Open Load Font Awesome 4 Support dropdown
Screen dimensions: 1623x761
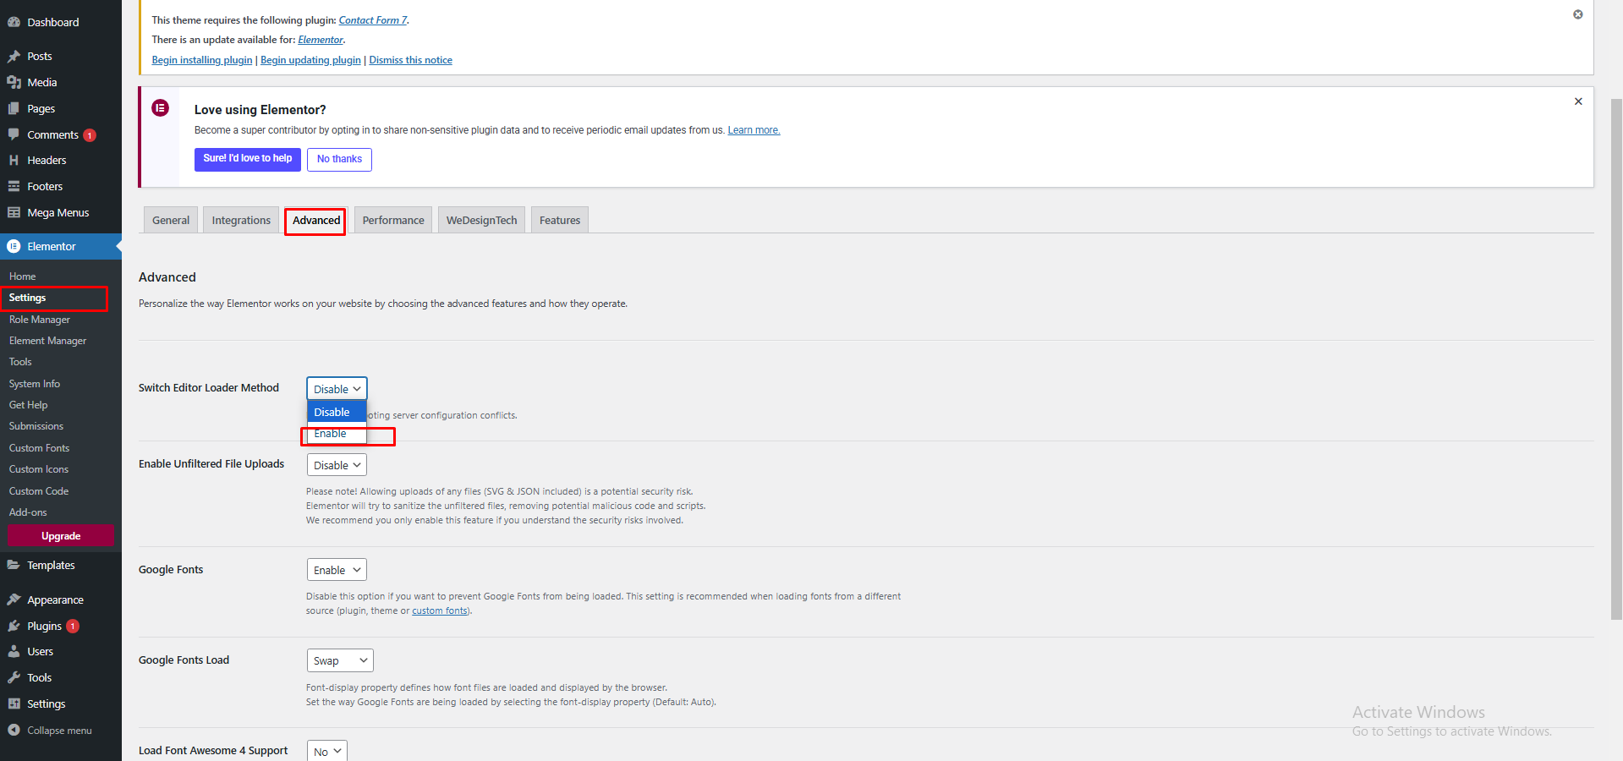tap(326, 752)
